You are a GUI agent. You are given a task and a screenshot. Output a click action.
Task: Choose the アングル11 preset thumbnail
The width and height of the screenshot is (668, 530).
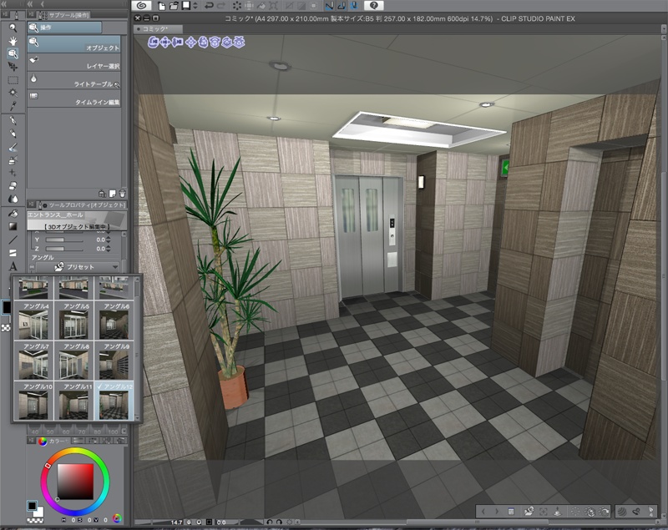coord(74,401)
